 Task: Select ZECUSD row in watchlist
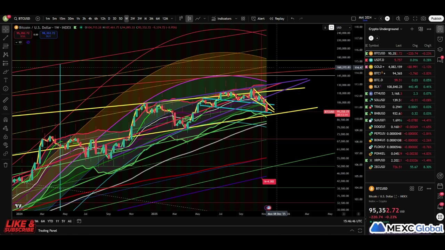(400, 167)
